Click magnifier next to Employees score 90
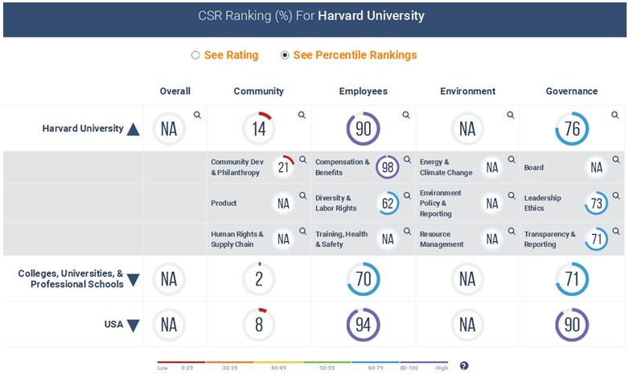The image size is (629, 378). point(406,115)
